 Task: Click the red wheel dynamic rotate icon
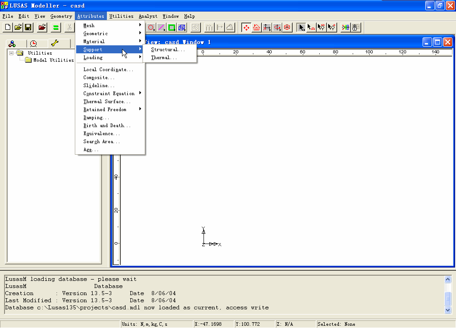pyautogui.click(x=287, y=28)
